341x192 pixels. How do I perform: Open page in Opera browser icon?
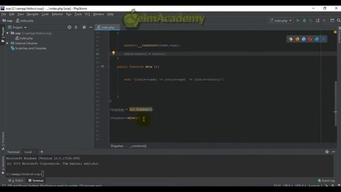pos(310,39)
